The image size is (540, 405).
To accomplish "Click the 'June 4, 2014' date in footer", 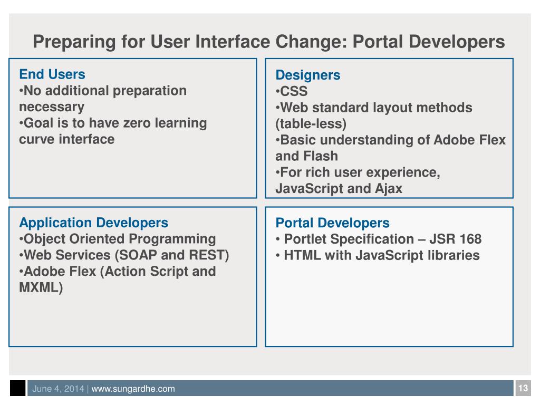I will [x=58, y=389].
